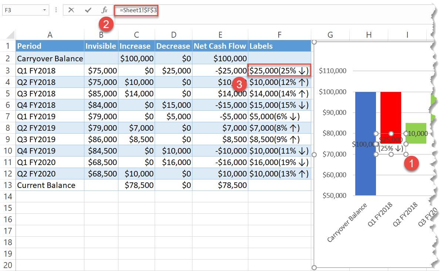
Task: Click the Labels header cell
Action: [279, 46]
